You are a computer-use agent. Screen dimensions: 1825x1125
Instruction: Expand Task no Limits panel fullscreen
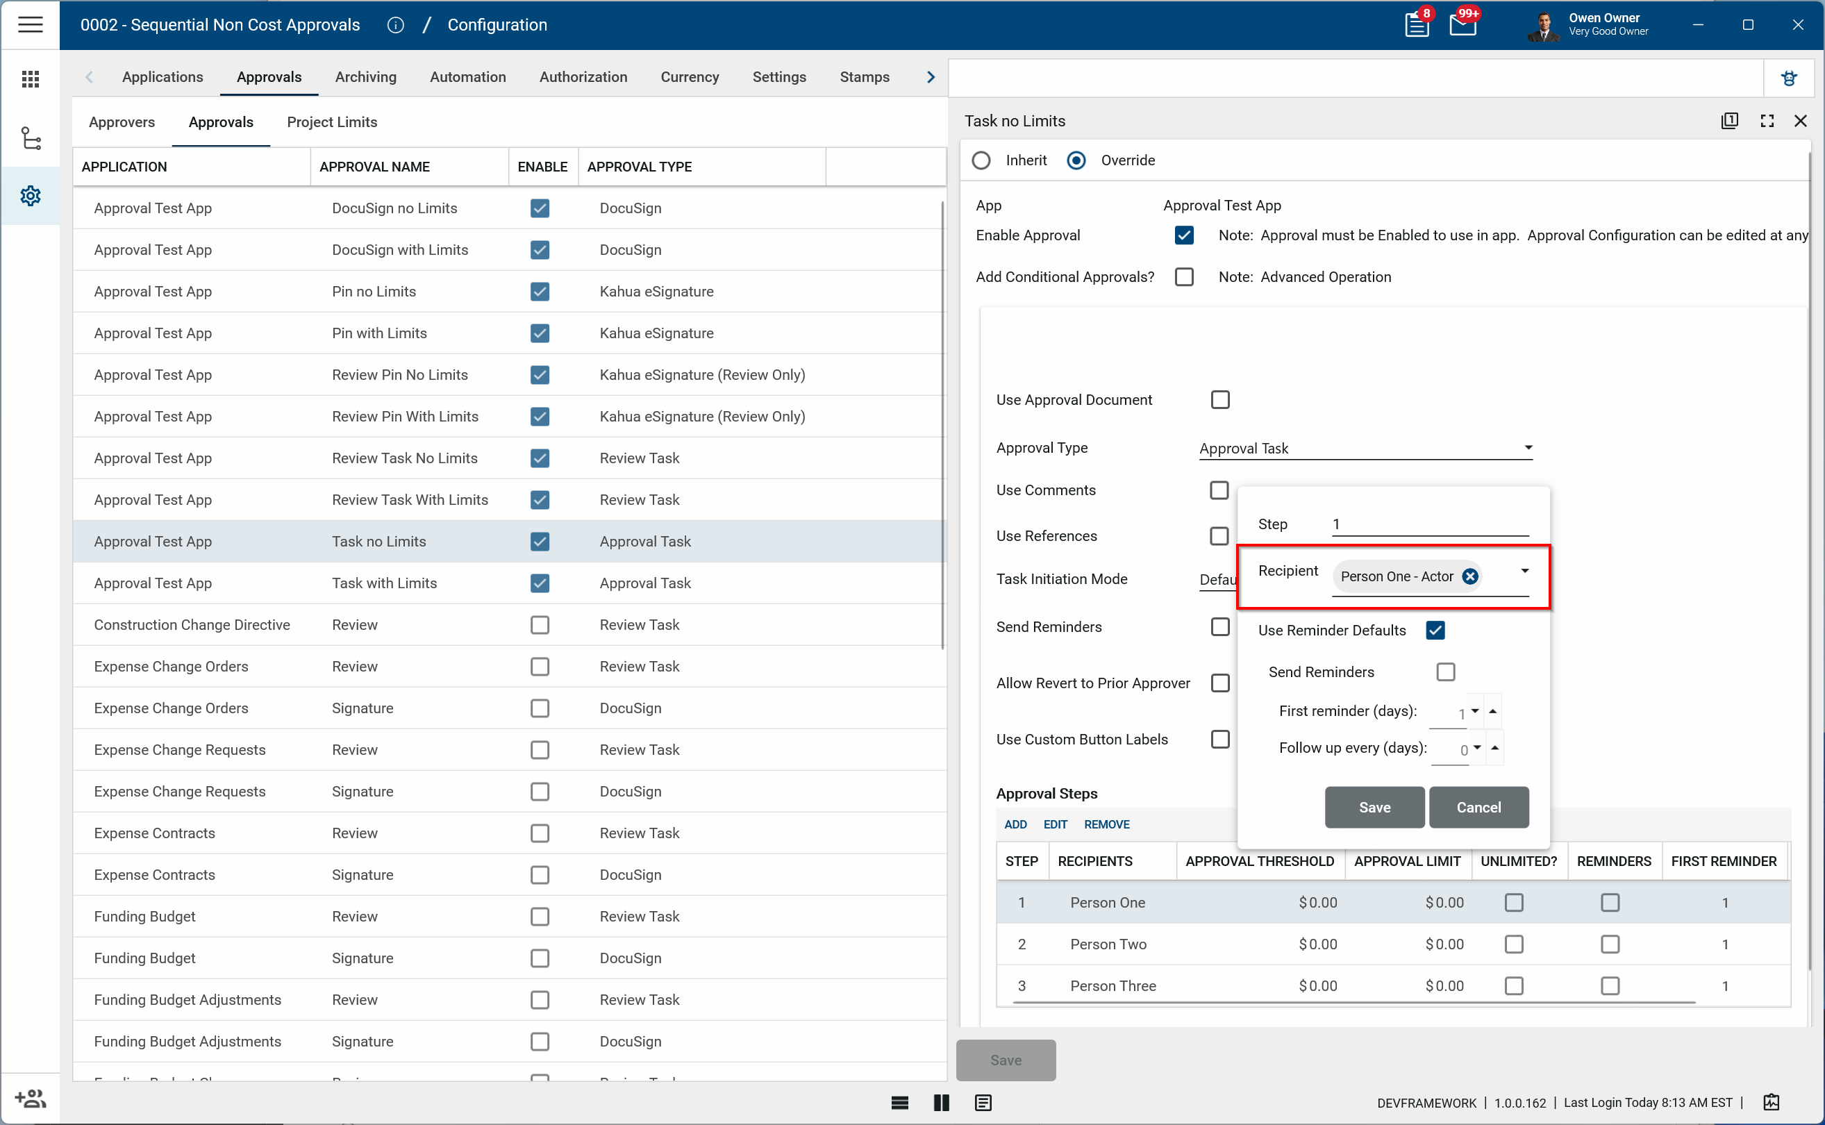tap(1767, 122)
